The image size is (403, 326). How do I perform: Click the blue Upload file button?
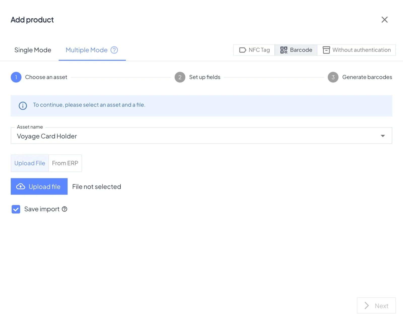click(39, 187)
